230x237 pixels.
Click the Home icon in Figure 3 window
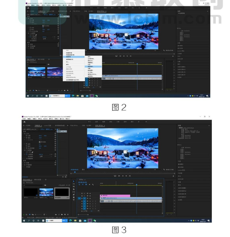[24, 122]
